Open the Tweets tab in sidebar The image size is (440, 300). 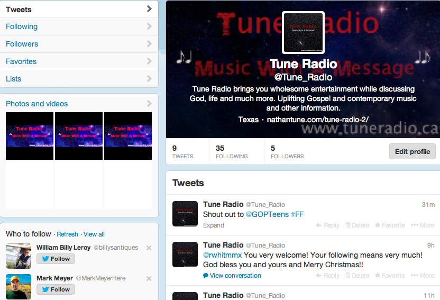(x=79, y=10)
